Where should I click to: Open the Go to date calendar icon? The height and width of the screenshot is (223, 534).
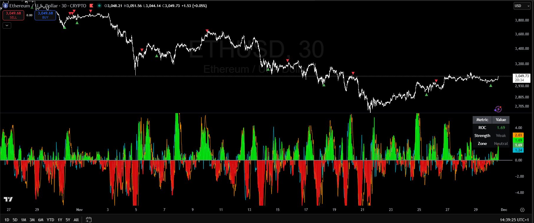[88, 219]
